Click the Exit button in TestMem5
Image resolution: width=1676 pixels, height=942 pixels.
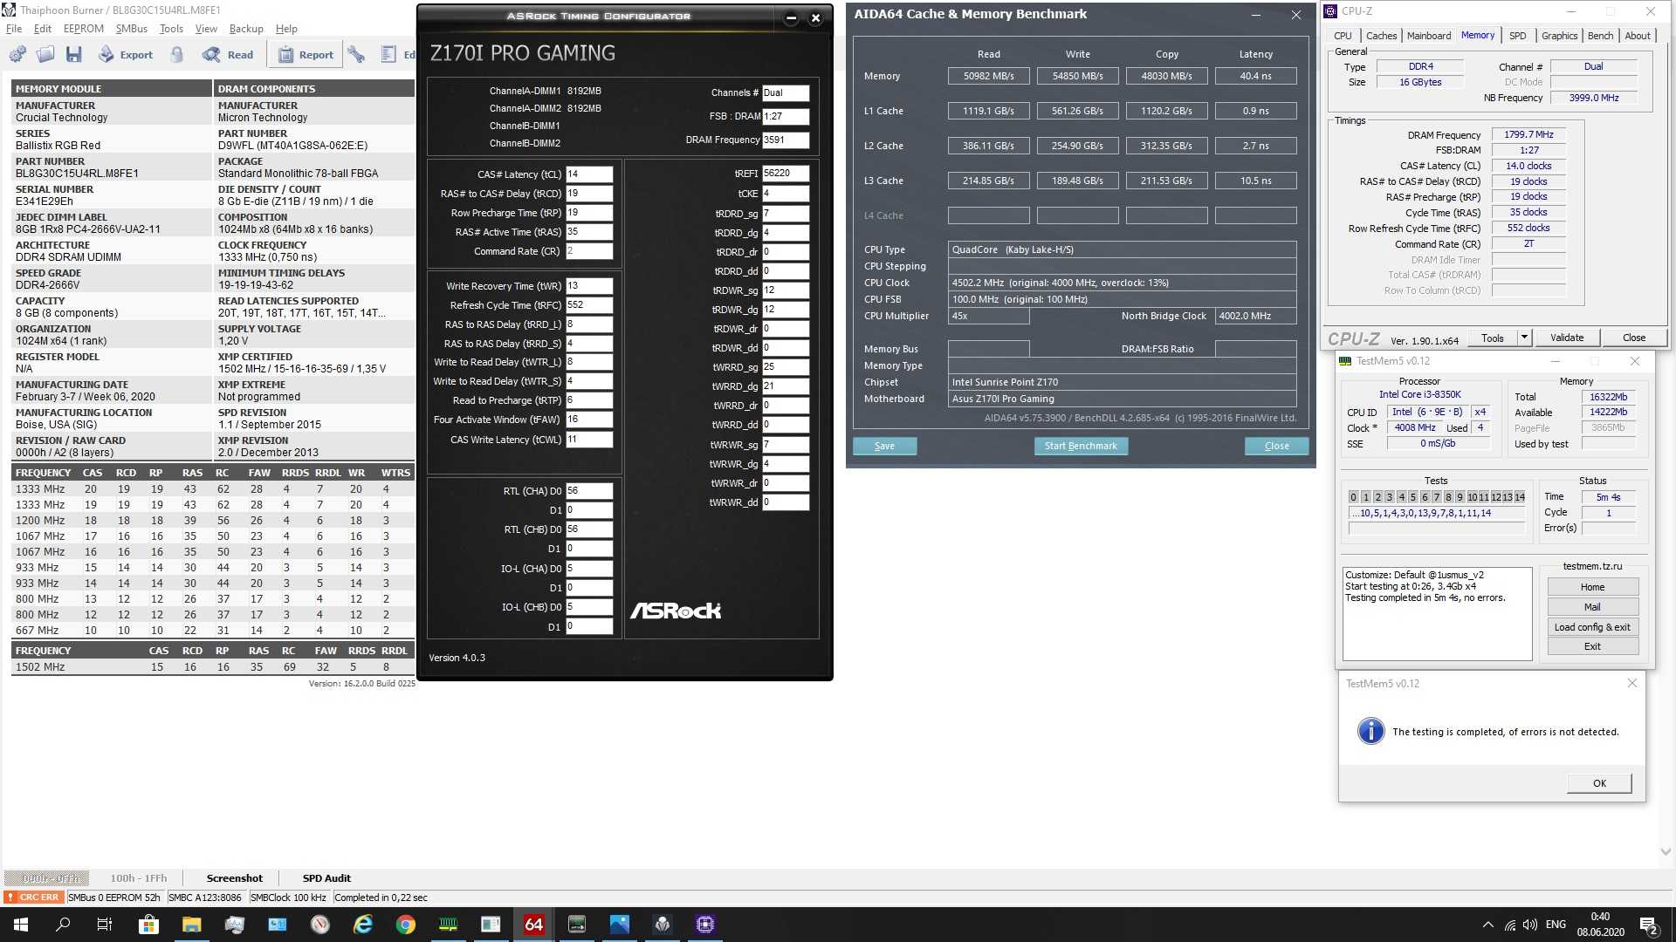pyautogui.click(x=1592, y=646)
